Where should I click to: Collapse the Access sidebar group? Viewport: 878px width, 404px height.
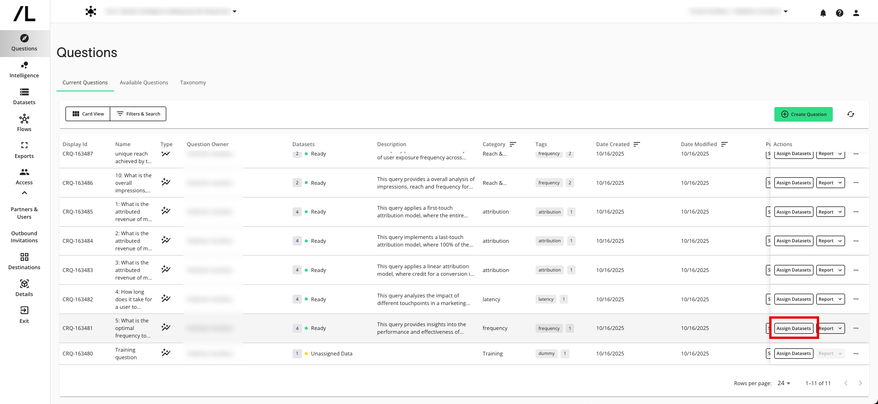pyautogui.click(x=24, y=193)
